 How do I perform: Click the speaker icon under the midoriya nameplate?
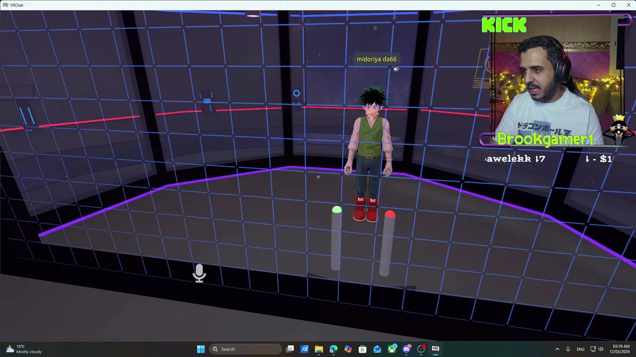pyautogui.click(x=396, y=69)
